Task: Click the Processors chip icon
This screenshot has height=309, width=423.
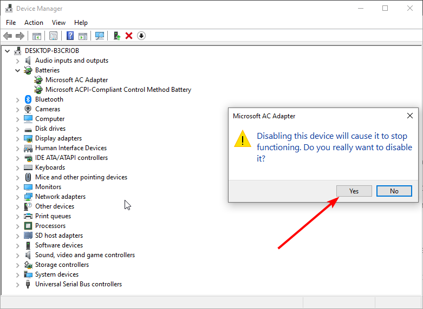Action: point(28,226)
